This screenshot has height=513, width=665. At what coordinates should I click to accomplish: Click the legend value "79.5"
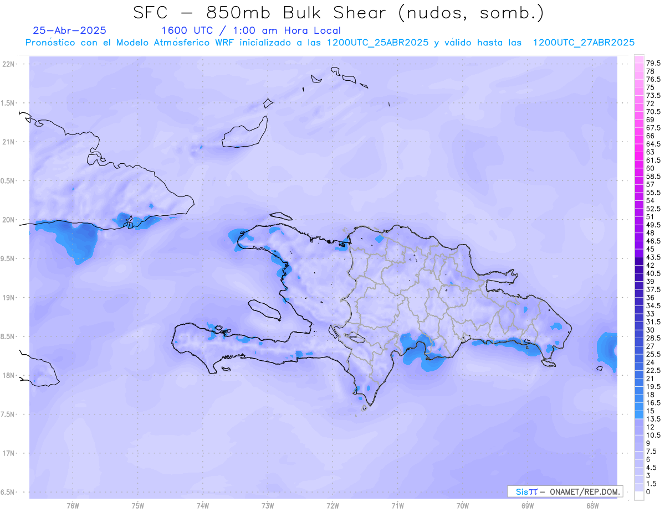tap(653, 63)
